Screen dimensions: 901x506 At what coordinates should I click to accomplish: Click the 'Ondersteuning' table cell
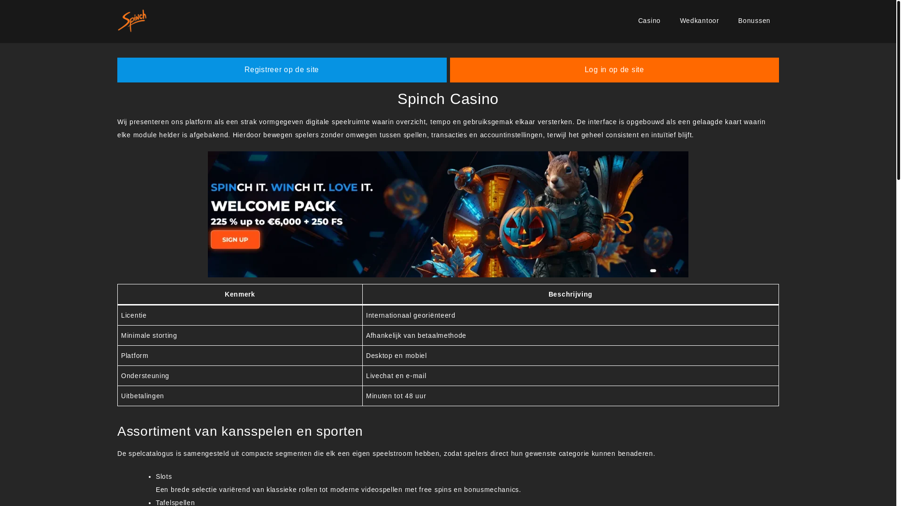point(240,376)
